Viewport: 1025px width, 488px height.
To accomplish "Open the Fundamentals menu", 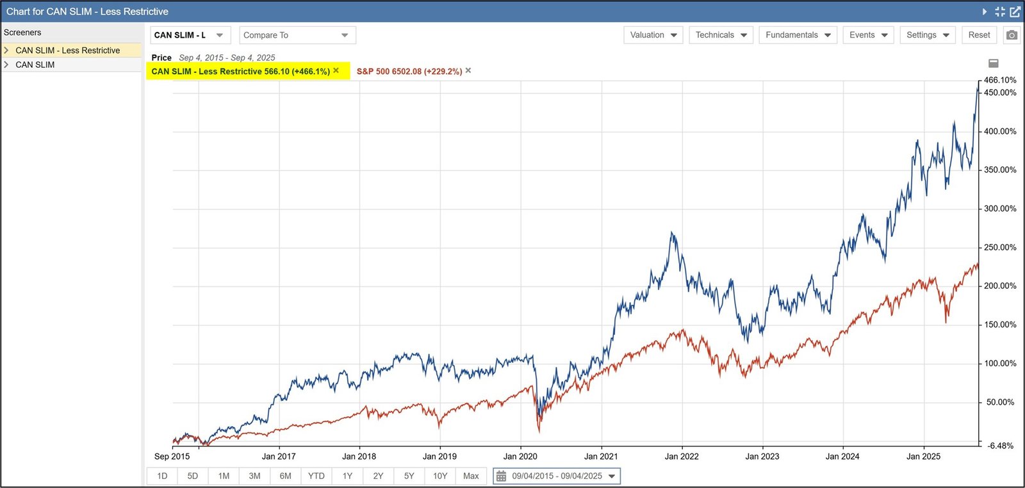I will (x=798, y=35).
